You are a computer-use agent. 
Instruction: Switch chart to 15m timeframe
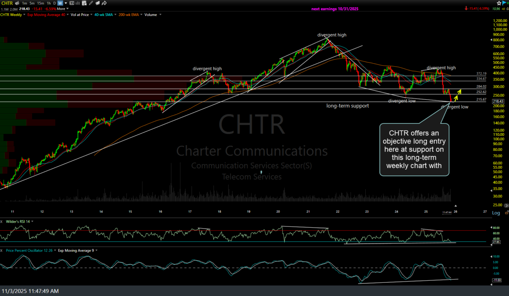(41, 3)
